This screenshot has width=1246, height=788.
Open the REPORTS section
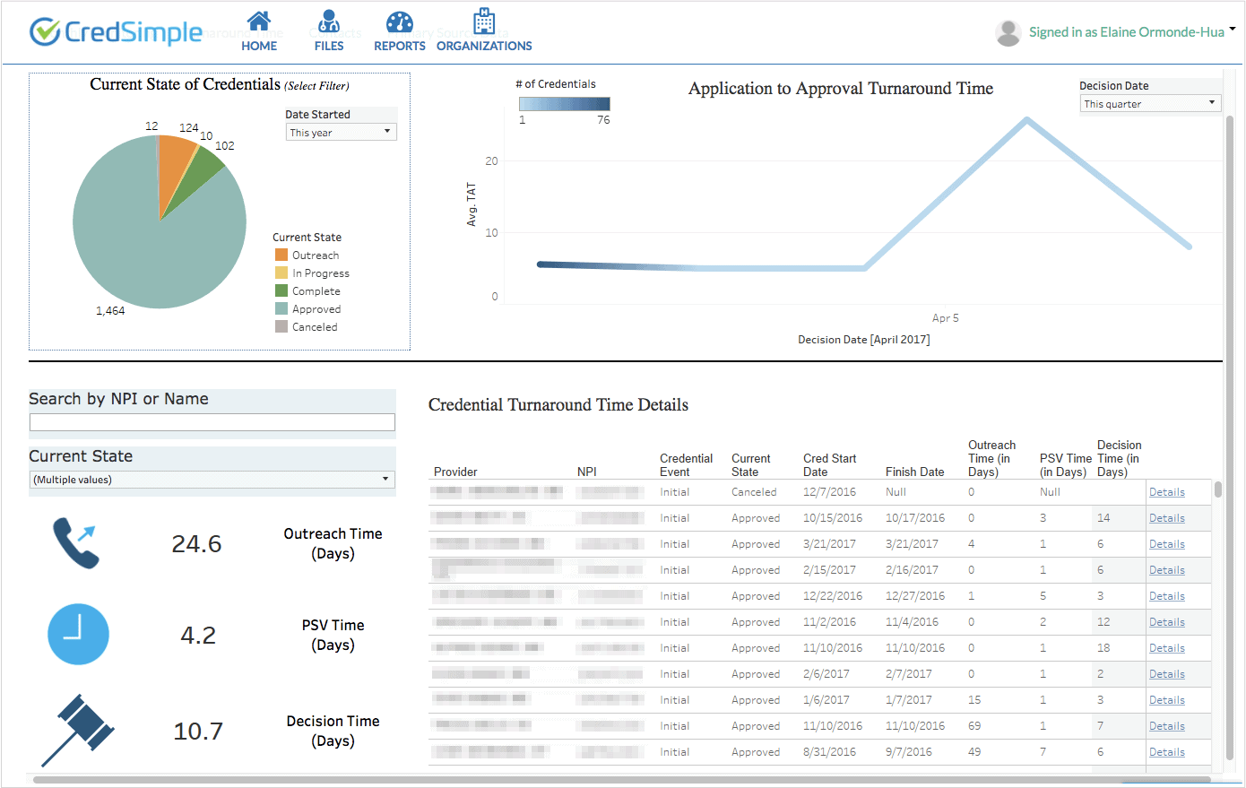tap(399, 30)
